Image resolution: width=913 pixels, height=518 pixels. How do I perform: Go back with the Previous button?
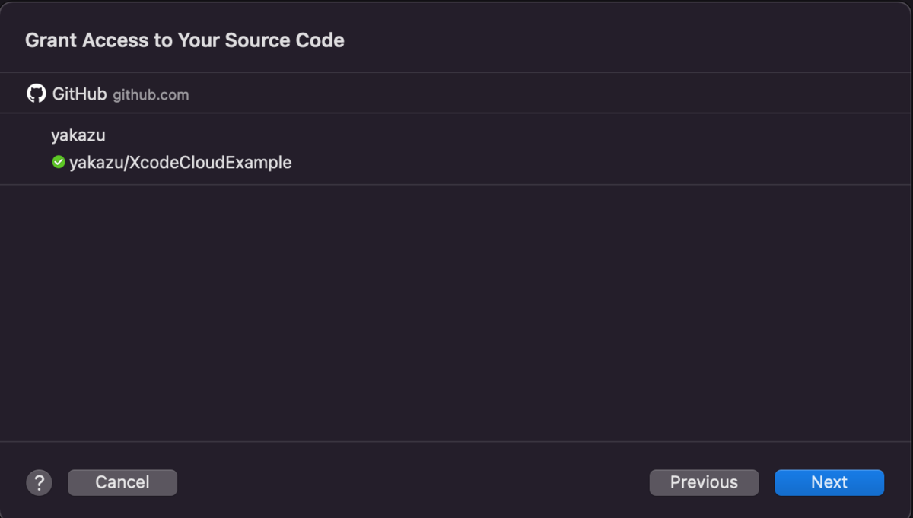click(704, 482)
